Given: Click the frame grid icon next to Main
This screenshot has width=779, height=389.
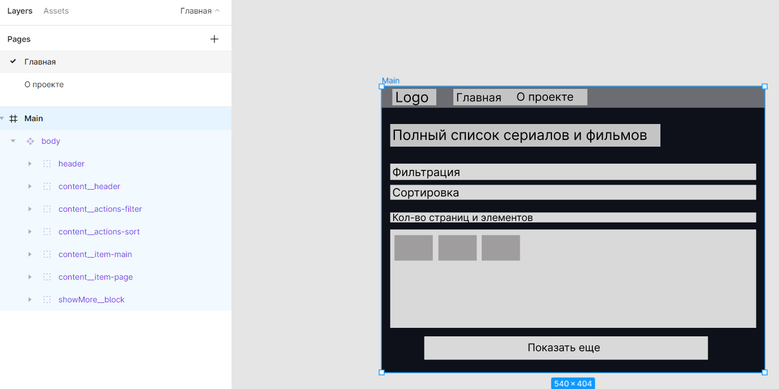Looking at the screenshot, I should pyautogui.click(x=13, y=118).
